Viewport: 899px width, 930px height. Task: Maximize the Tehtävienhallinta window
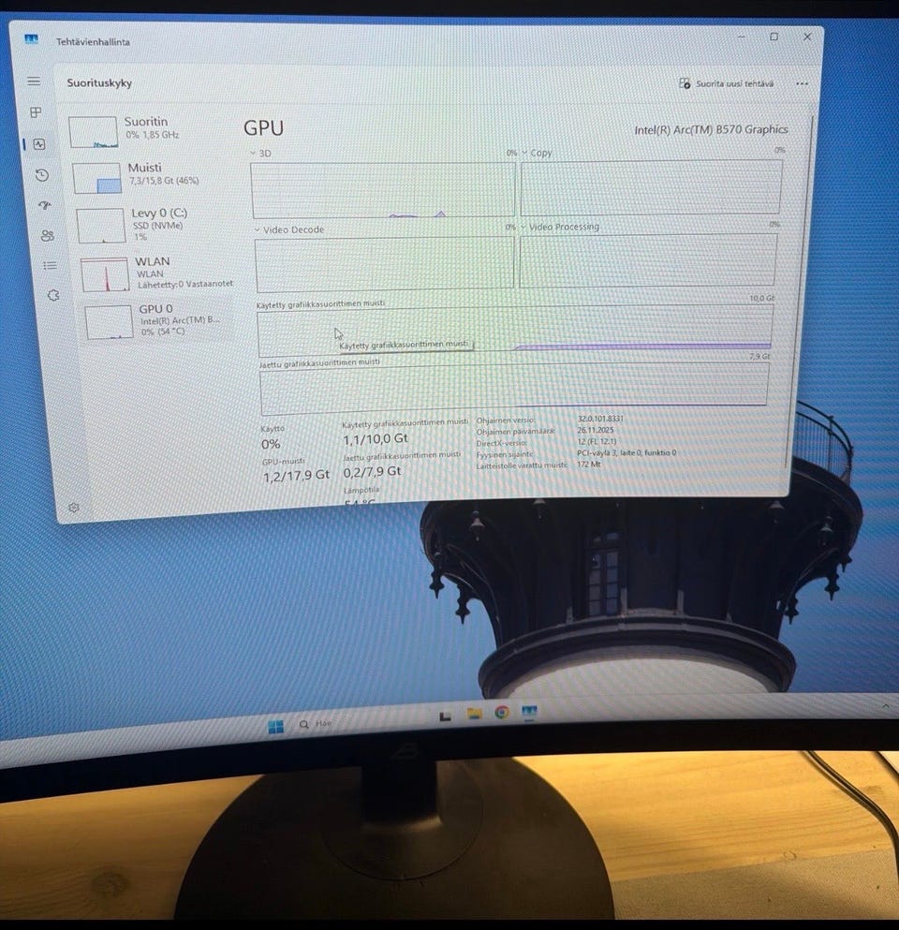(x=774, y=37)
